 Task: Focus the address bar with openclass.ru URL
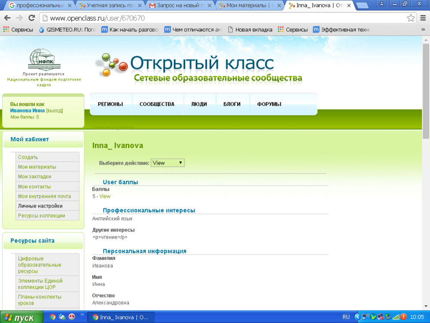click(224, 18)
